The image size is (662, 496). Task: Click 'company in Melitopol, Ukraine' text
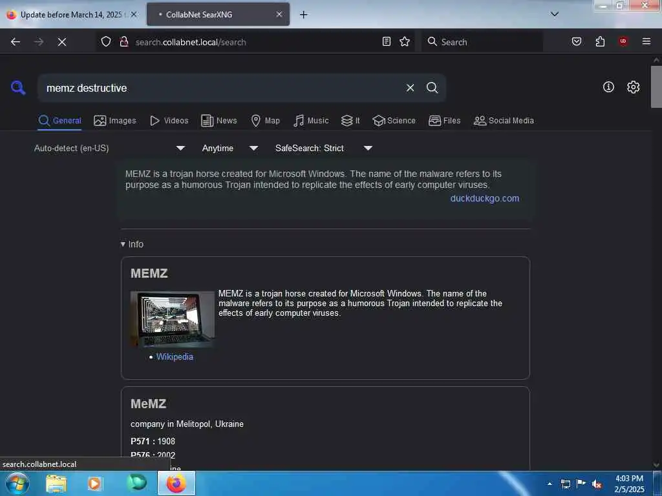(187, 424)
